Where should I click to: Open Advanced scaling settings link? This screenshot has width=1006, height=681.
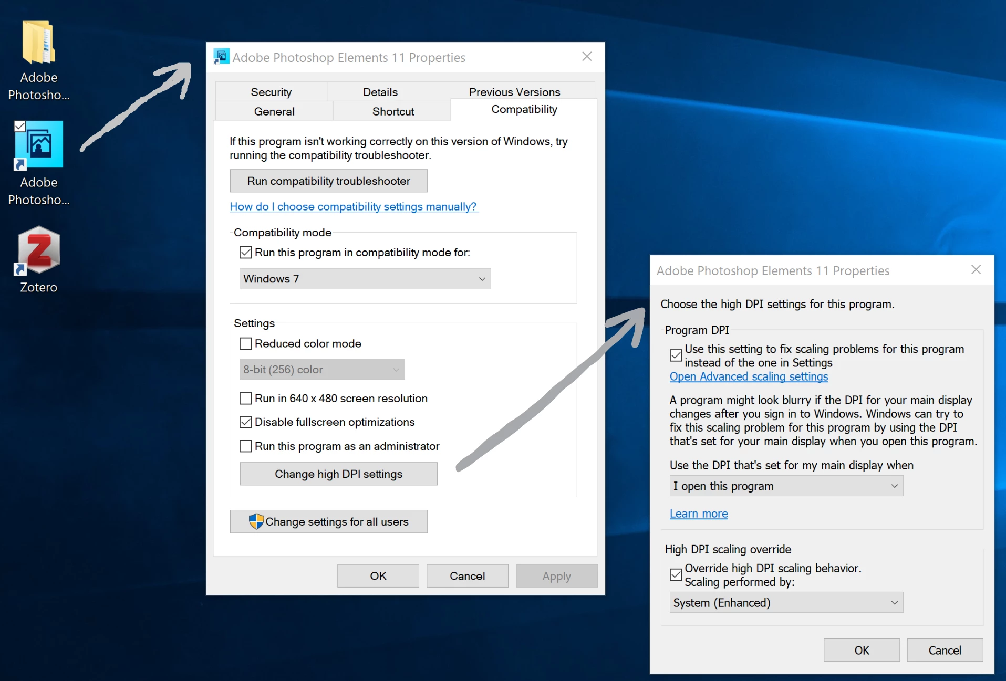coord(749,376)
